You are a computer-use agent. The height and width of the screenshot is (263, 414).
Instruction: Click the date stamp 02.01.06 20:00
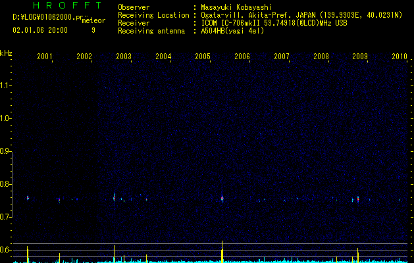[40, 30]
